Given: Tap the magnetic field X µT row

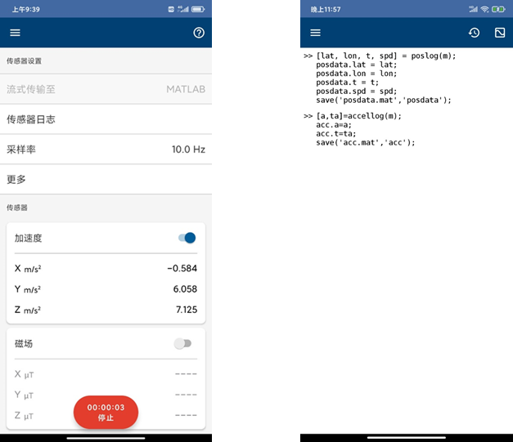Looking at the screenshot, I should (x=106, y=374).
